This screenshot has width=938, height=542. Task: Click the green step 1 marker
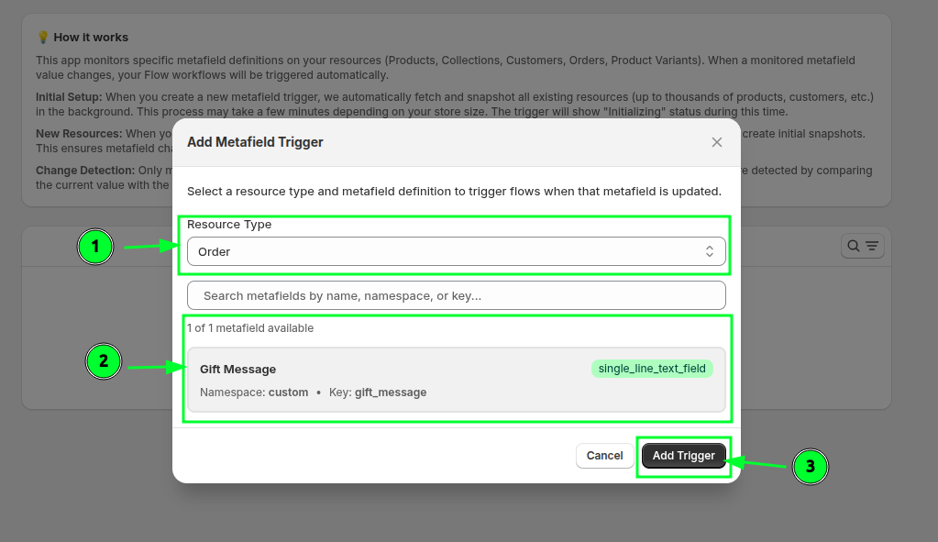coord(94,247)
